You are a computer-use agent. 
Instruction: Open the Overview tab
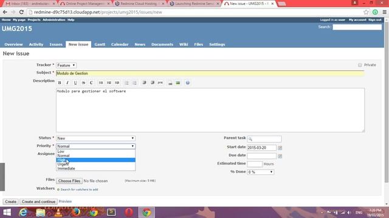(x=13, y=44)
